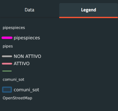Select the pipespieces layer heading

[14, 28]
